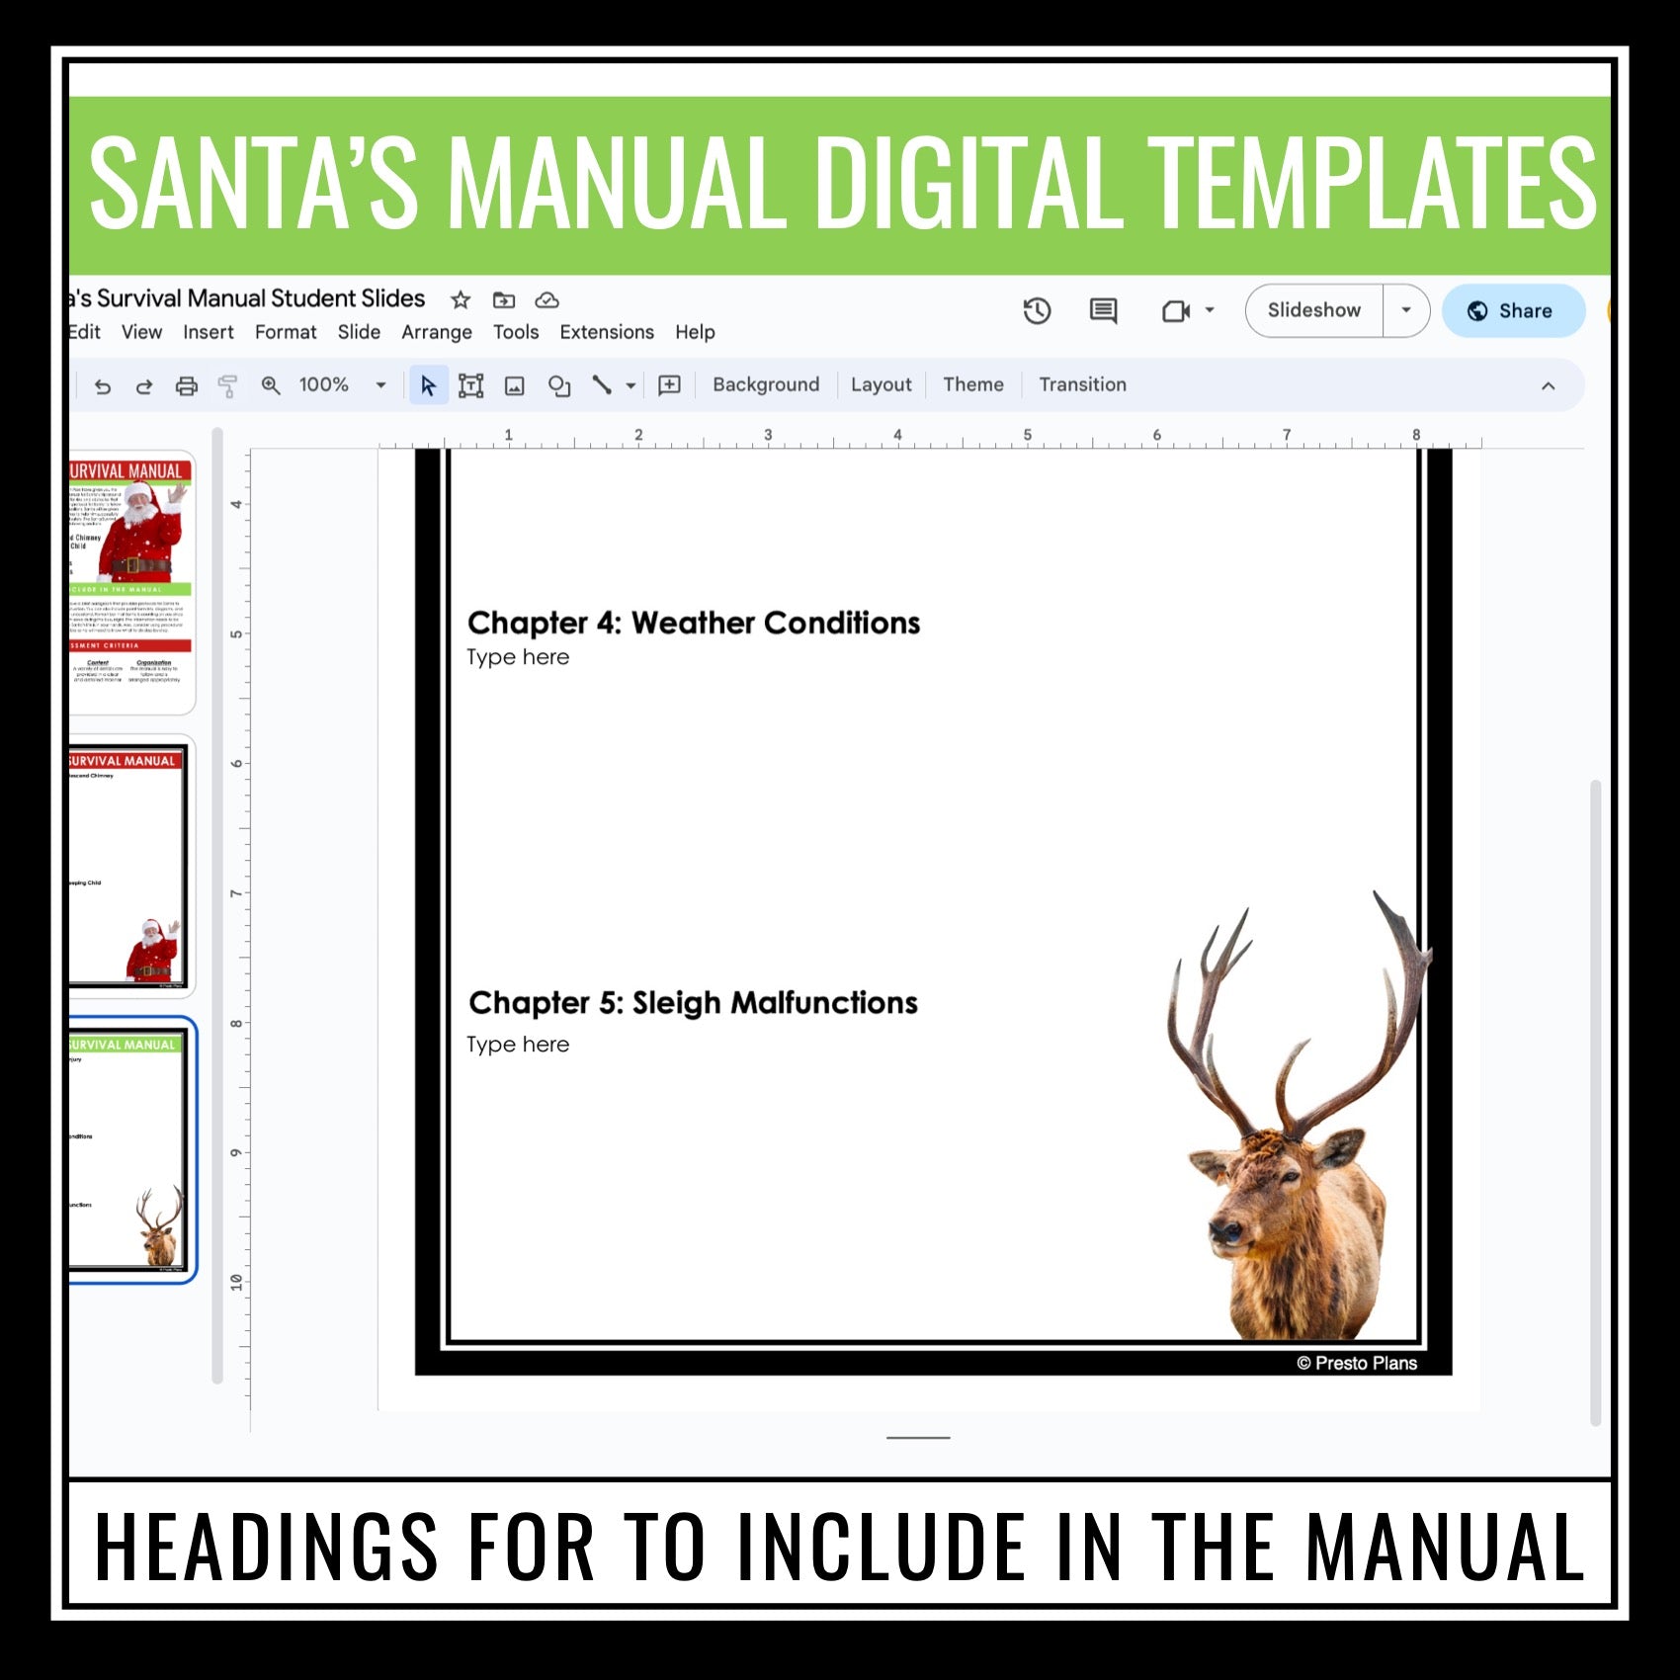Screen dimensions: 1680x1680
Task: Check cloud save status icon
Action: pos(546,299)
